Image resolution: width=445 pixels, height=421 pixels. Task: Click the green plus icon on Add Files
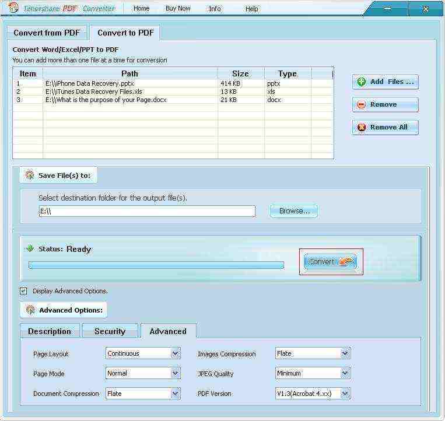361,82
